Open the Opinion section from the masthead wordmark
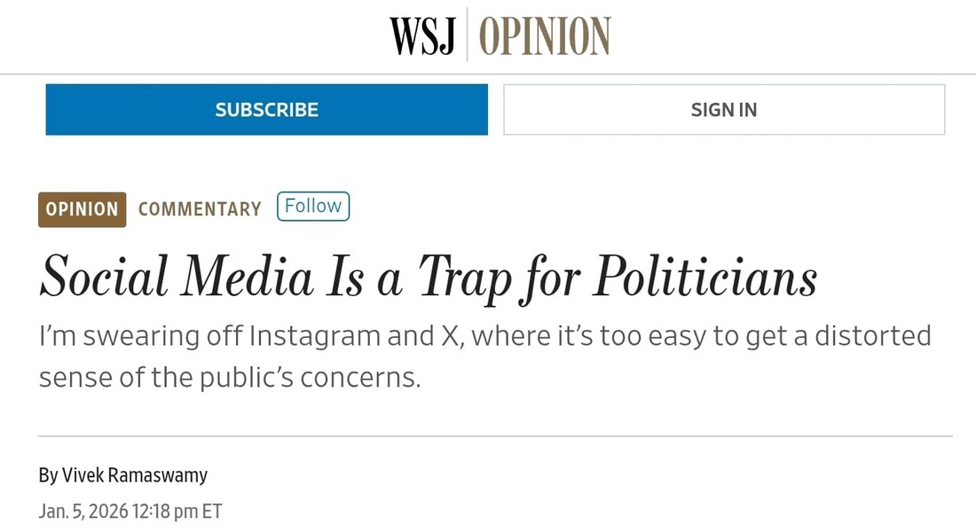Viewport: 976px width, 532px height. click(x=545, y=35)
